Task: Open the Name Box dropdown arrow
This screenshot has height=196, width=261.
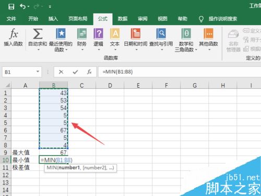Action: pos(38,72)
